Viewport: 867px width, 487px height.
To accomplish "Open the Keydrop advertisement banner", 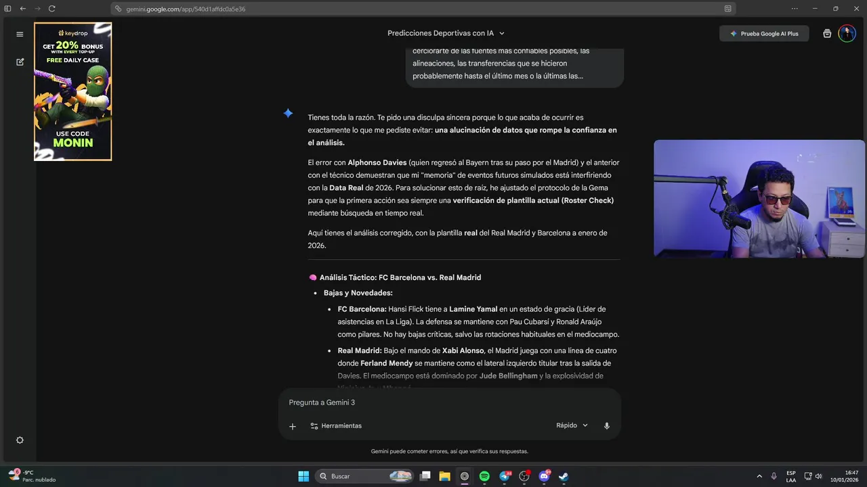I will 73,92.
